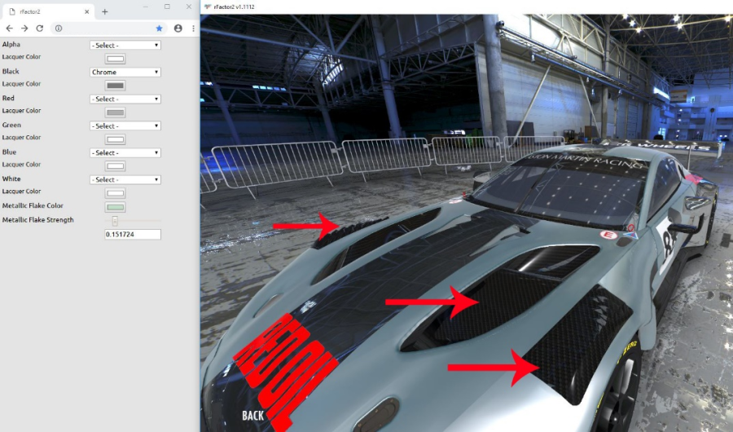Click the Metallic Flake Strength label
Viewport: 733px width, 432px height.
point(37,220)
